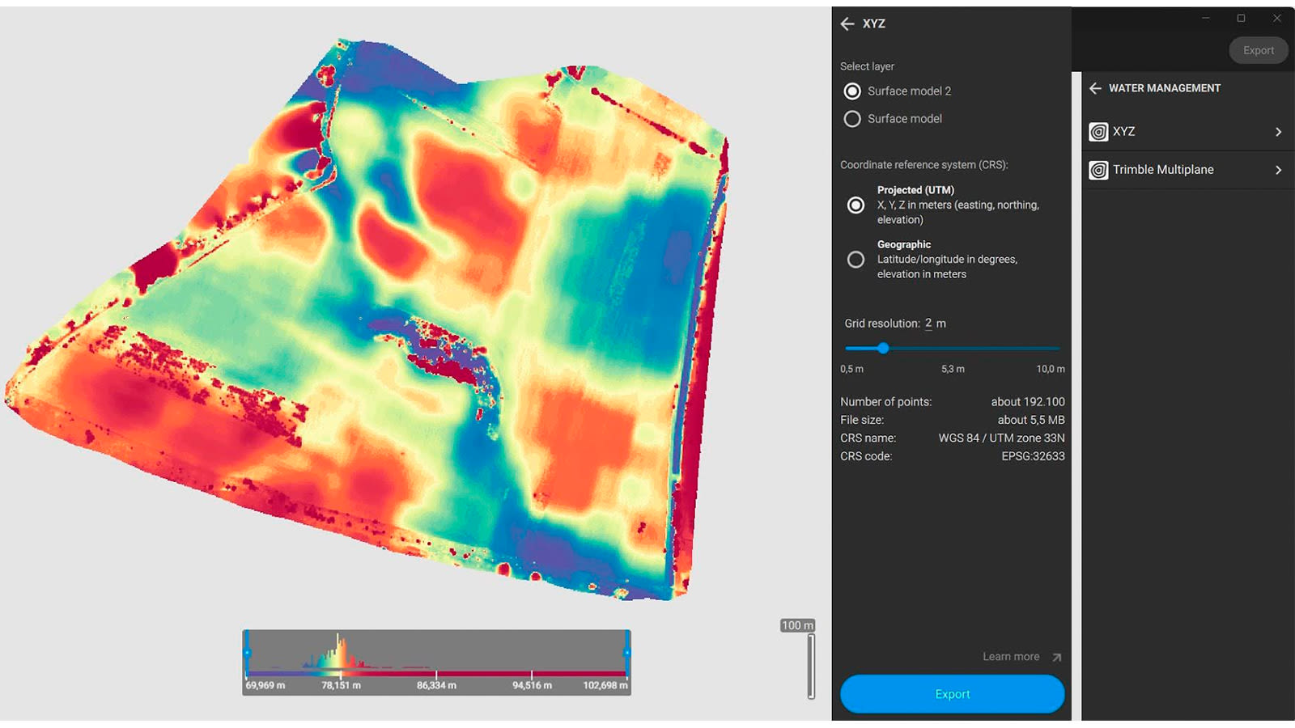1295x728 pixels.
Task: Expand the XYZ export entry chevron
Action: 1279,131
